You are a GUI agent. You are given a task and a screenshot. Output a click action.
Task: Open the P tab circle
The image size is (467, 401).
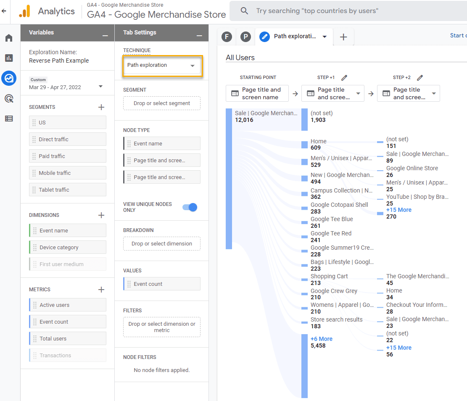coord(245,37)
